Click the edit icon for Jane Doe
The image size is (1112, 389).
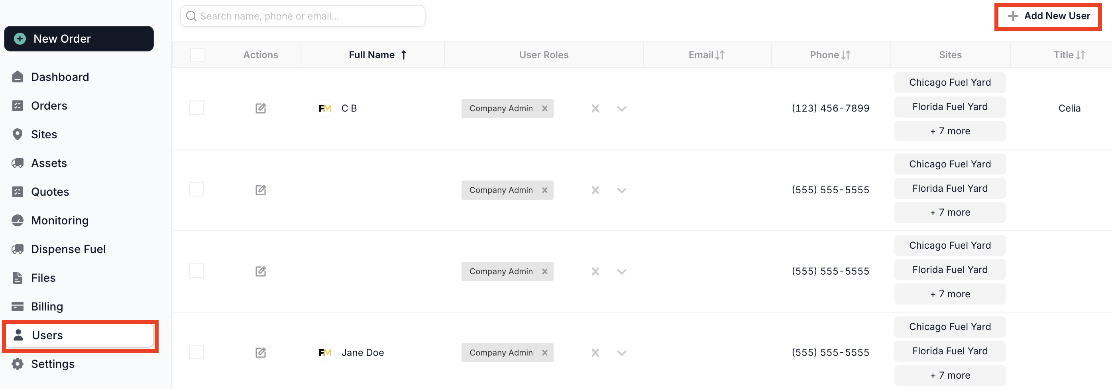pos(260,352)
